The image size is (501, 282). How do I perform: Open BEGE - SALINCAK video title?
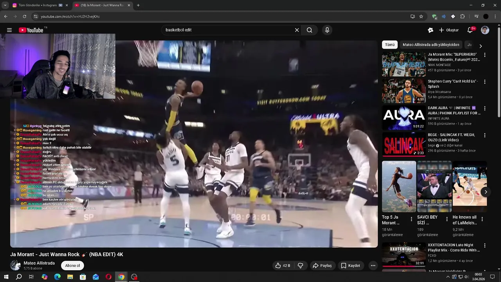click(451, 137)
